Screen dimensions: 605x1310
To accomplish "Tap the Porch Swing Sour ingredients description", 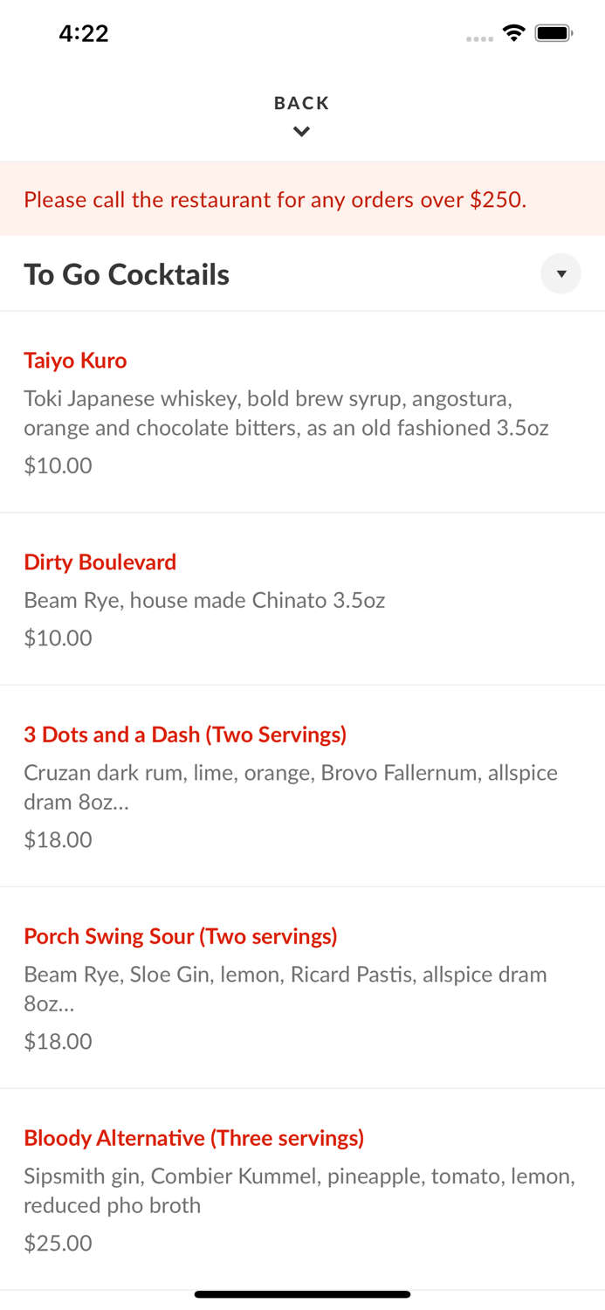I will tap(285, 988).
